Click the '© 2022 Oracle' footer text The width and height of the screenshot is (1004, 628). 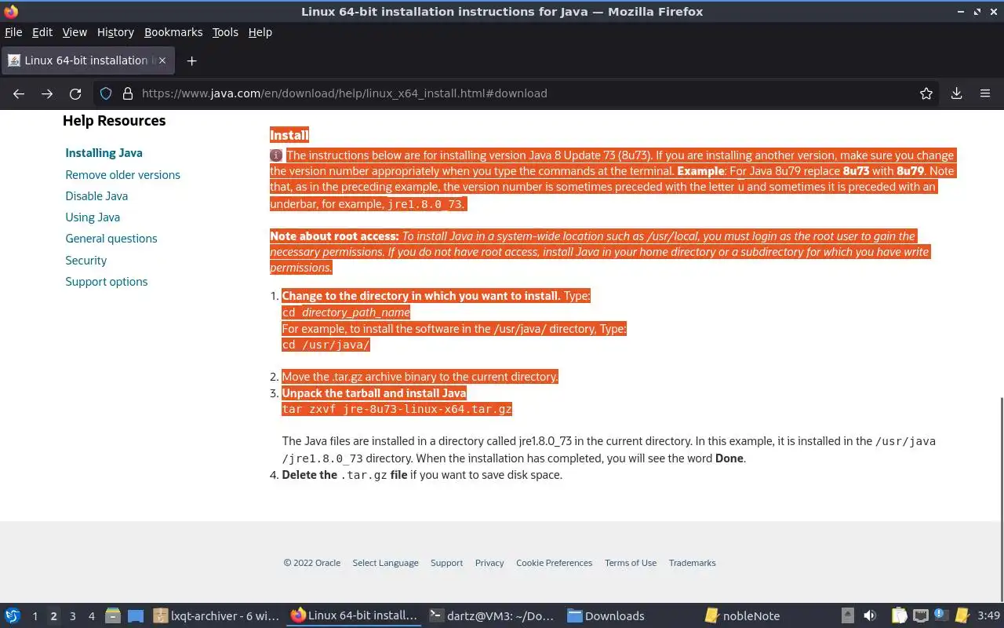[312, 563]
